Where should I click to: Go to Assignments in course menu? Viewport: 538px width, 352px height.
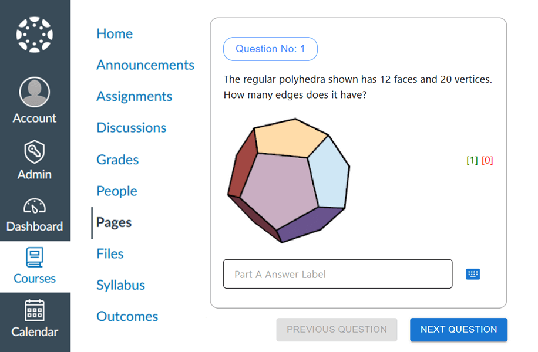tap(134, 96)
